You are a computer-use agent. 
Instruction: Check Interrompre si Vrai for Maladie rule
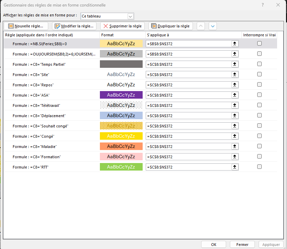tap(259, 146)
